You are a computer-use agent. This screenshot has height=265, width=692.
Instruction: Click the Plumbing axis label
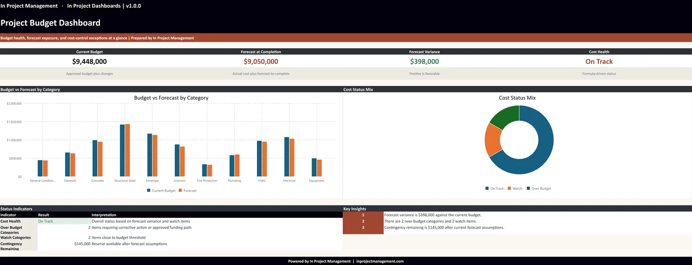pos(234,181)
